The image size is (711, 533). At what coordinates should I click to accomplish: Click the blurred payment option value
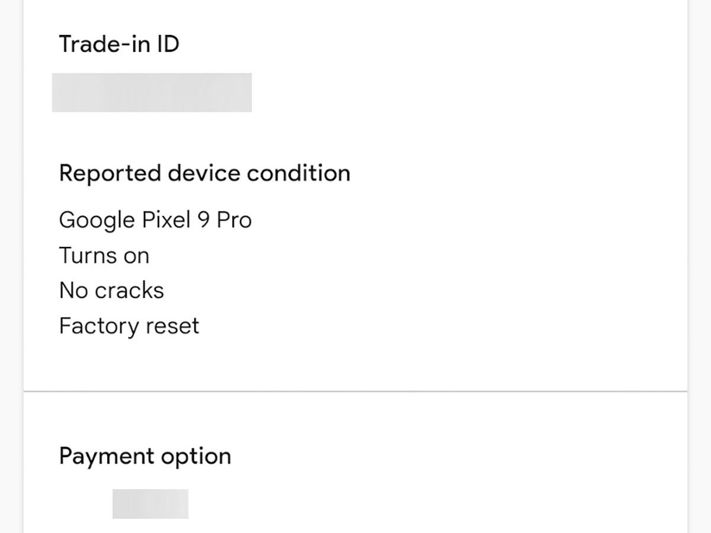click(150, 504)
